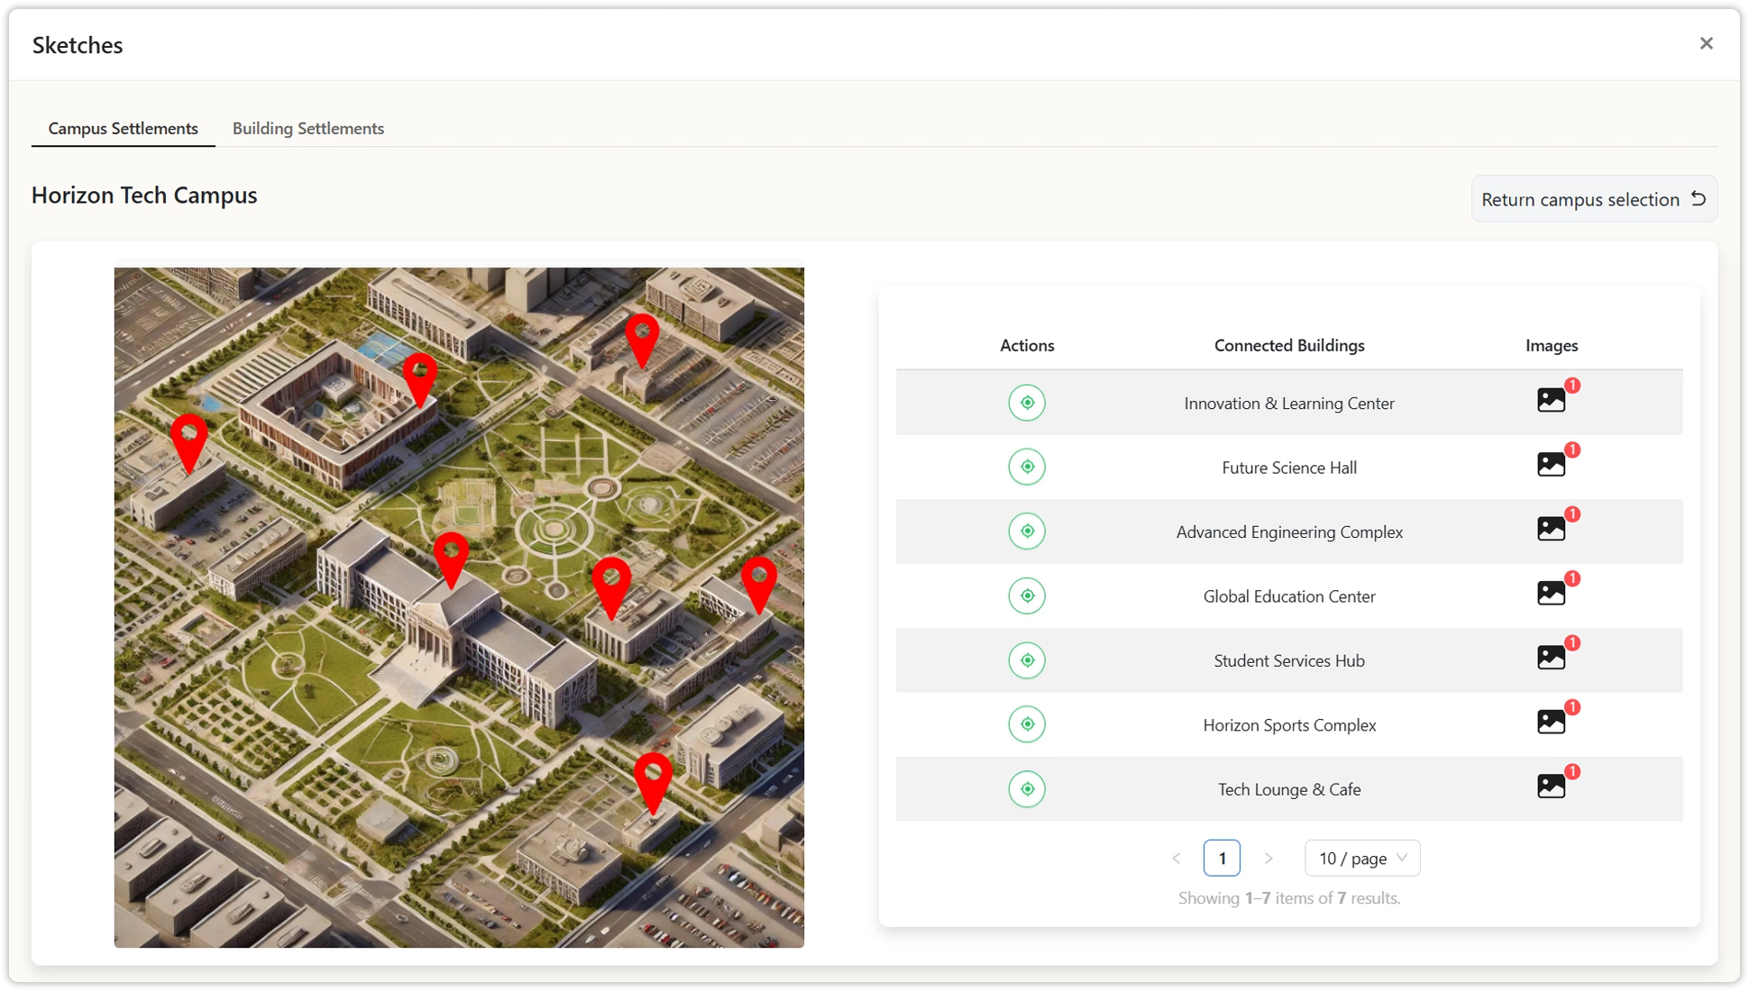Select Campus Settlements tab

click(x=124, y=128)
